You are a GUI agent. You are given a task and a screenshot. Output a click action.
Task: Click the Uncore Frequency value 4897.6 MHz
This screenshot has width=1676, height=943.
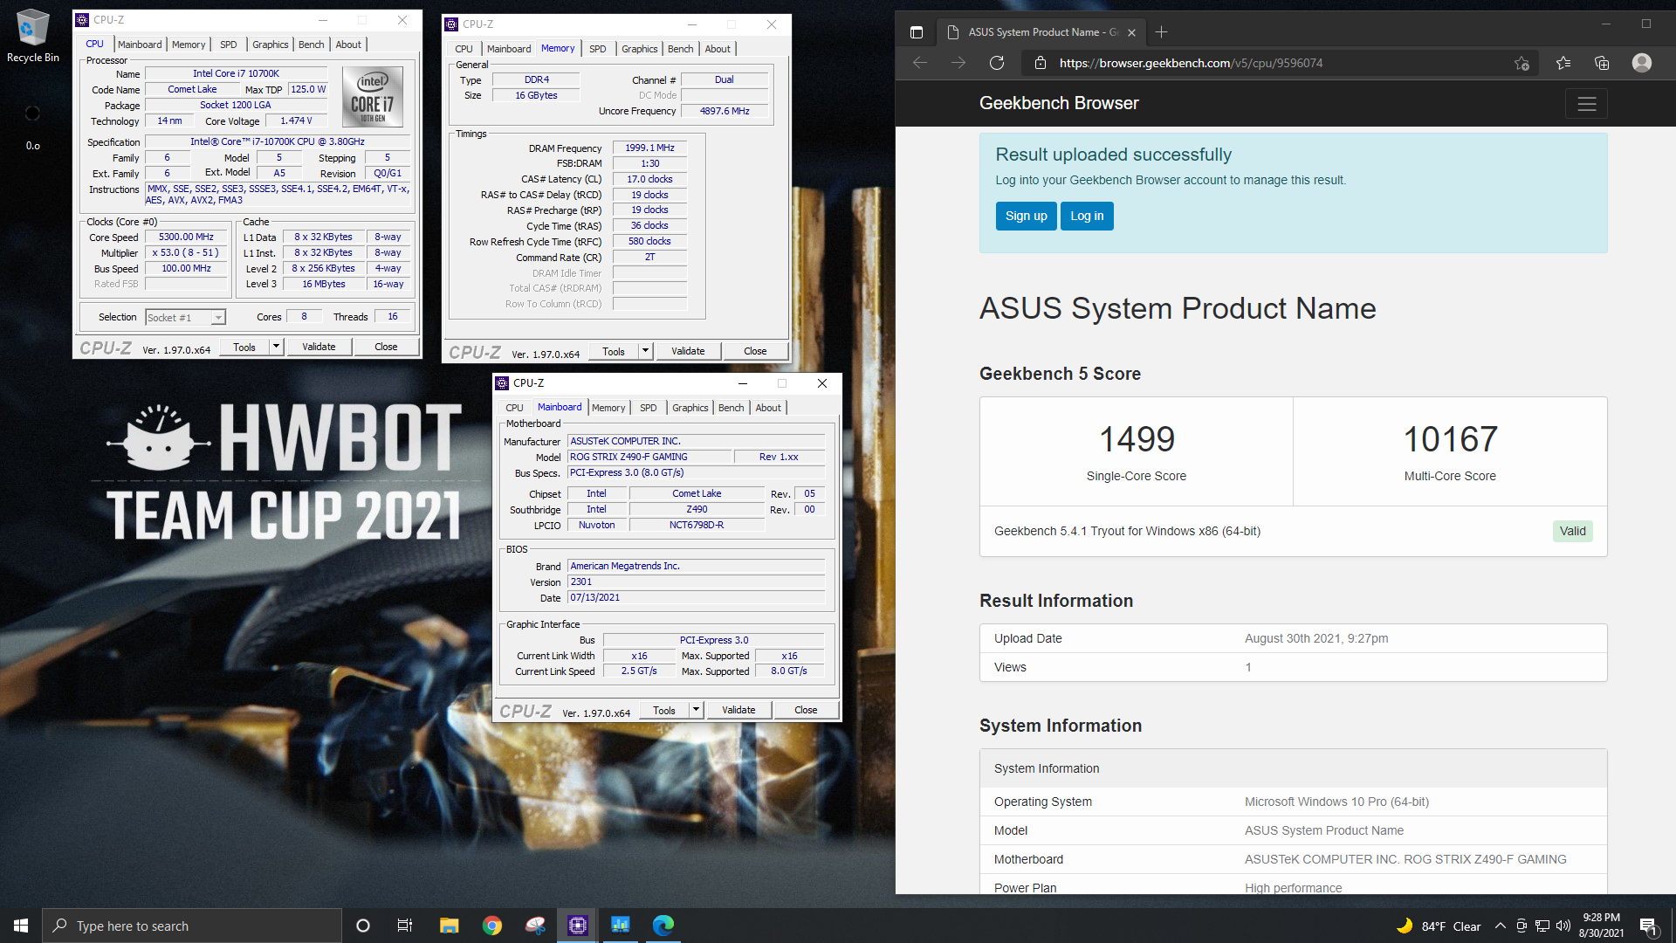(725, 111)
